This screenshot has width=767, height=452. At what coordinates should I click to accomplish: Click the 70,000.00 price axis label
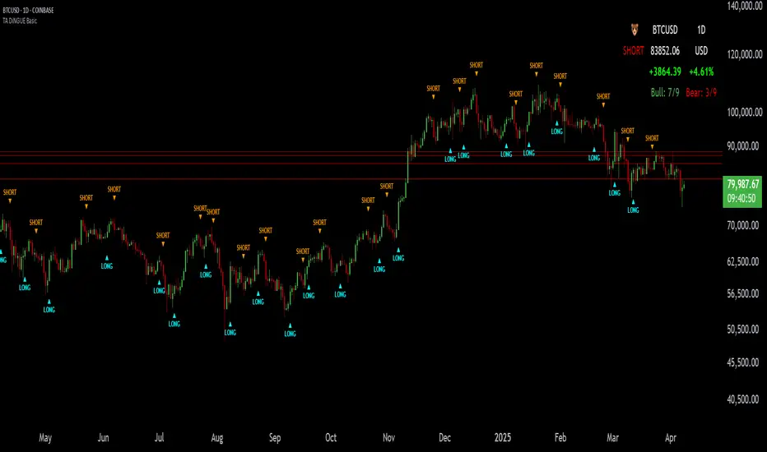[x=743, y=226]
